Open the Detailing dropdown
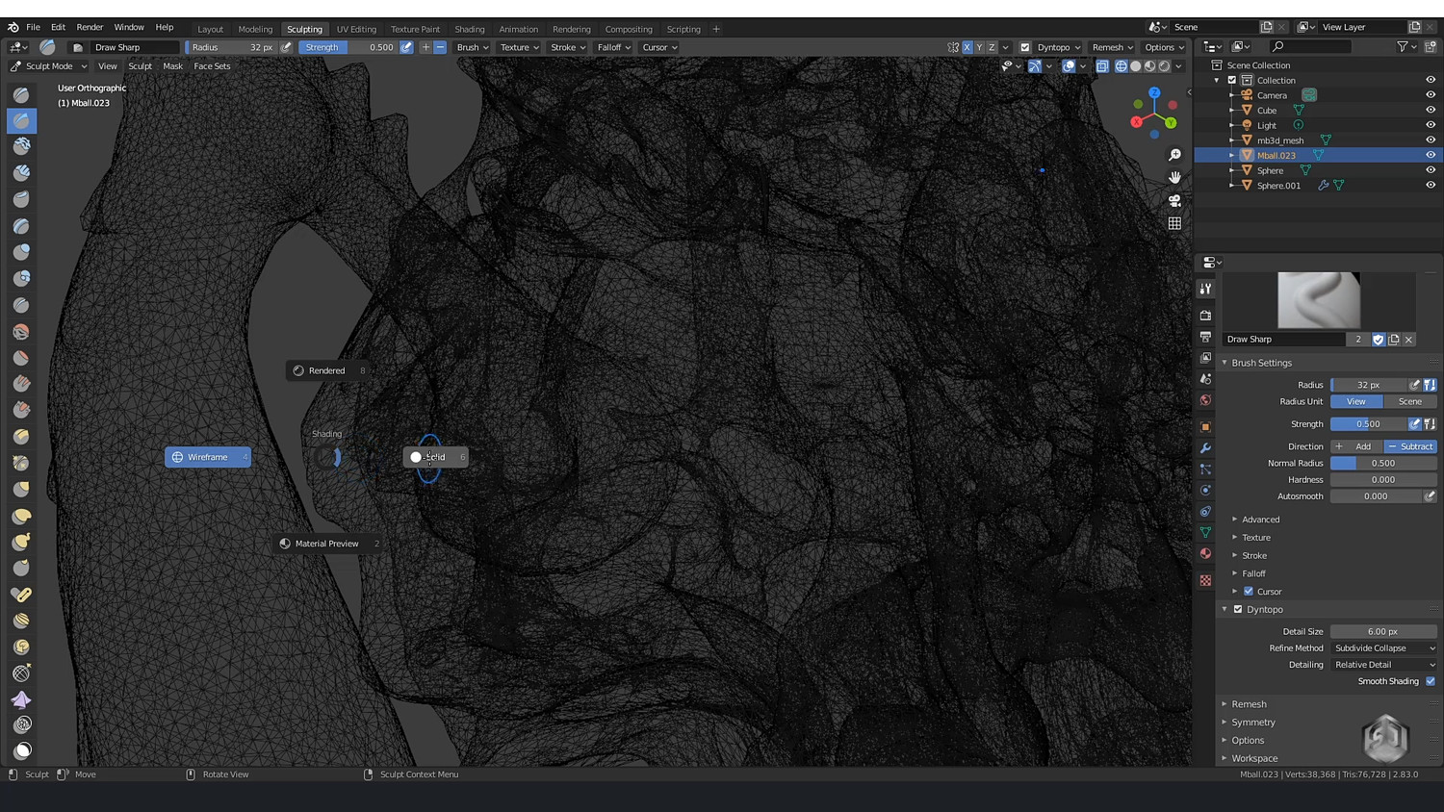Screen dimensions: 1444x812 1384,665
